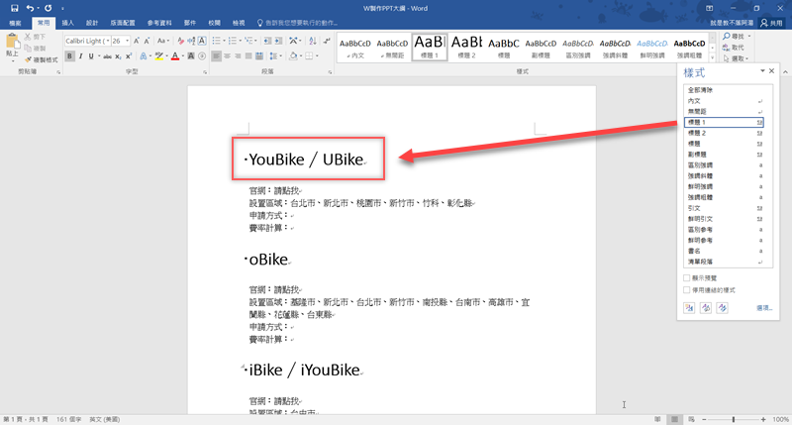The height and width of the screenshot is (425, 792).
Task: Enable the 顯示預覽 checkbox
Action: pyautogui.click(x=687, y=278)
